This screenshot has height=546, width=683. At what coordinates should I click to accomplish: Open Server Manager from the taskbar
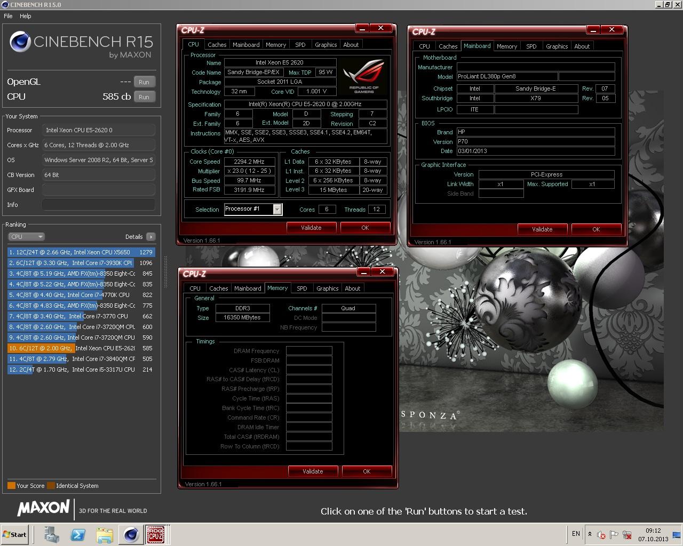click(52, 534)
